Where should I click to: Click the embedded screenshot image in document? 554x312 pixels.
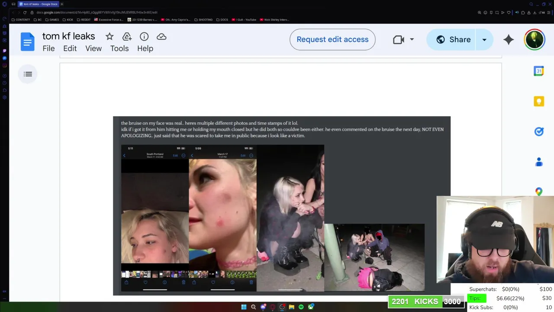pyautogui.click(x=282, y=206)
